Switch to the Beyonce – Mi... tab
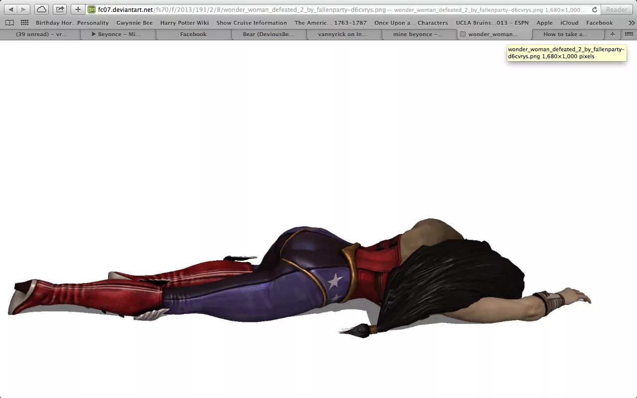Image resolution: width=637 pixels, height=398 pixels. (118, 34)
